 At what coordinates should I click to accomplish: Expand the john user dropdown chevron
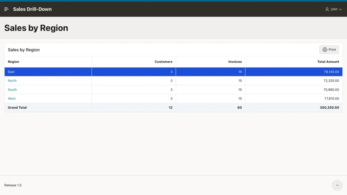point(340,9)
